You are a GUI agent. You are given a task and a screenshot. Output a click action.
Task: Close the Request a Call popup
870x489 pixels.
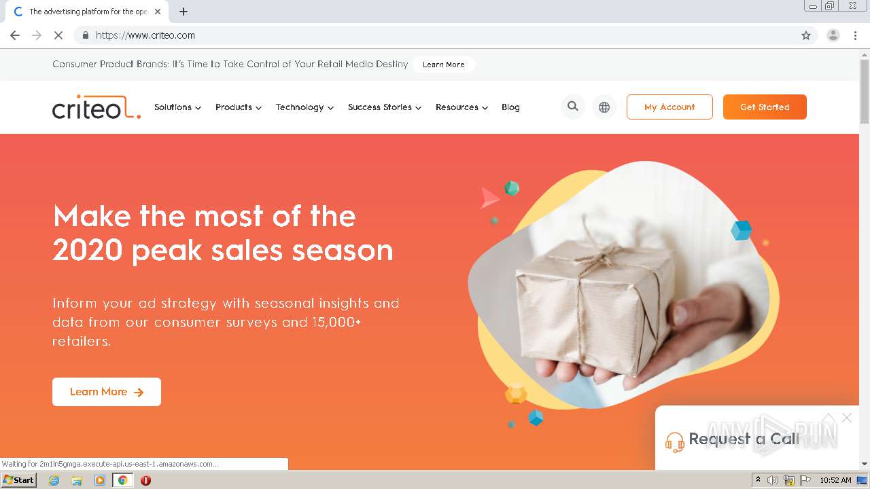coord(846,418)
